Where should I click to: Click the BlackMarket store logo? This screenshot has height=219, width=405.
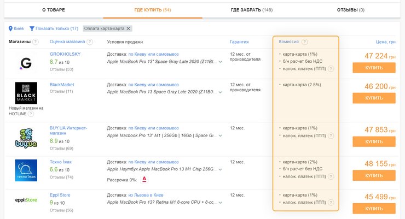(x=26, y=93)
